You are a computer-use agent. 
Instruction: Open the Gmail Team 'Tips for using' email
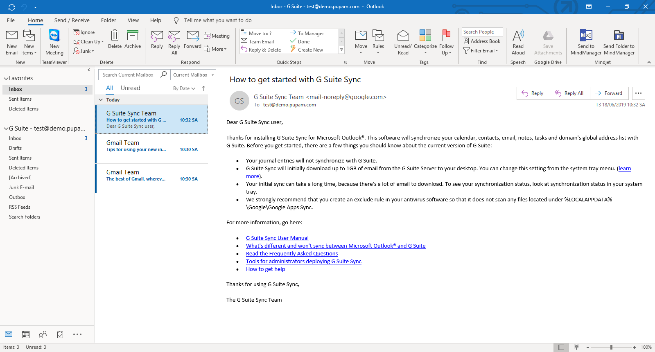pos(152,149)
